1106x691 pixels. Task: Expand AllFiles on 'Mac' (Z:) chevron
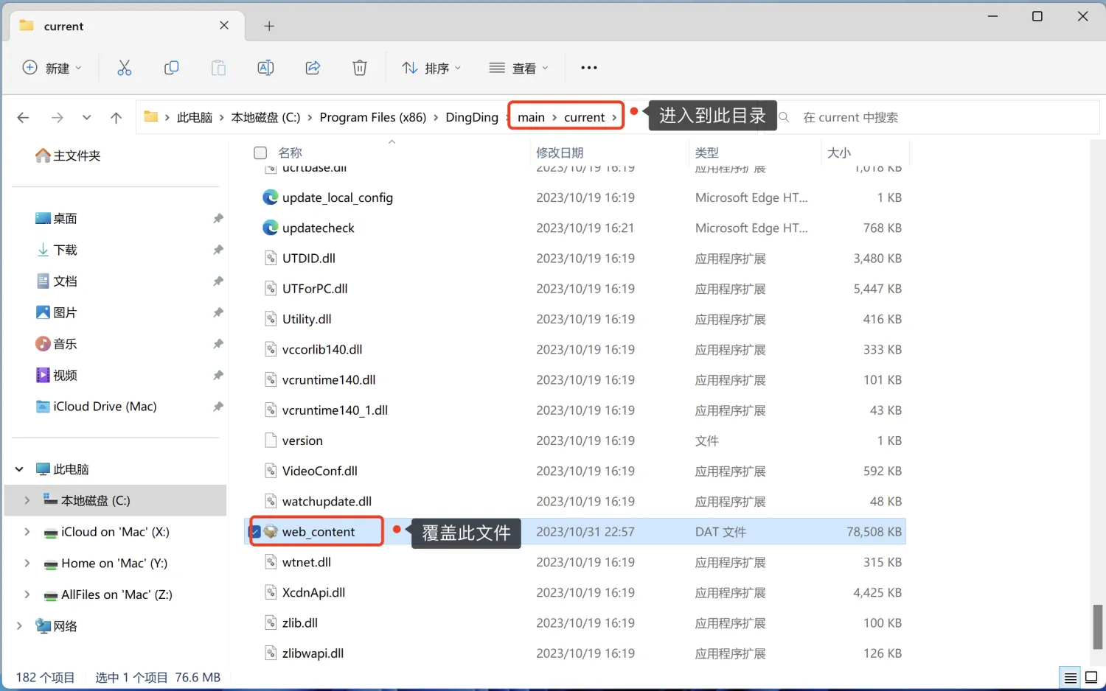click(27, 594)
